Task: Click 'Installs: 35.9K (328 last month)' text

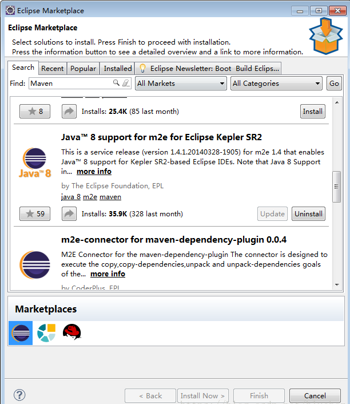Action: coord(132,214)
